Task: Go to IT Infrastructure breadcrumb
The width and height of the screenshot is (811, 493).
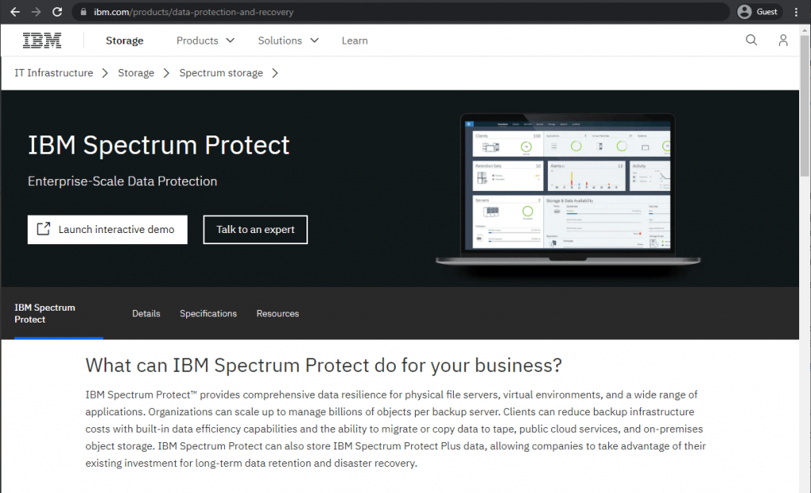Action: point(54,73)
